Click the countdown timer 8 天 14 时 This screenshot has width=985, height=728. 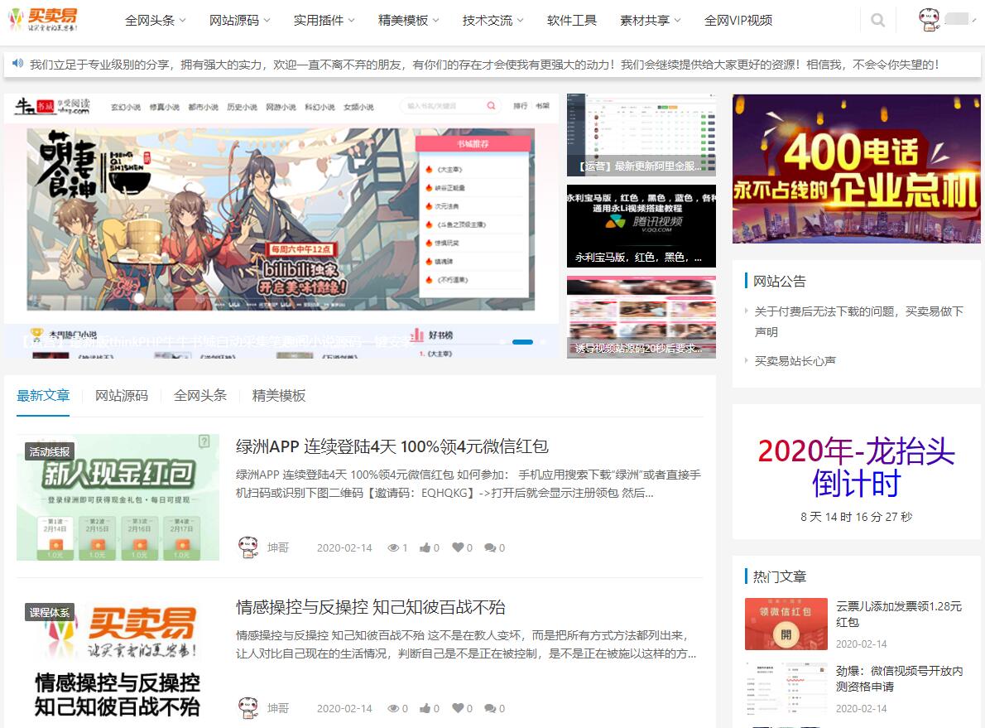click(856, 517)
